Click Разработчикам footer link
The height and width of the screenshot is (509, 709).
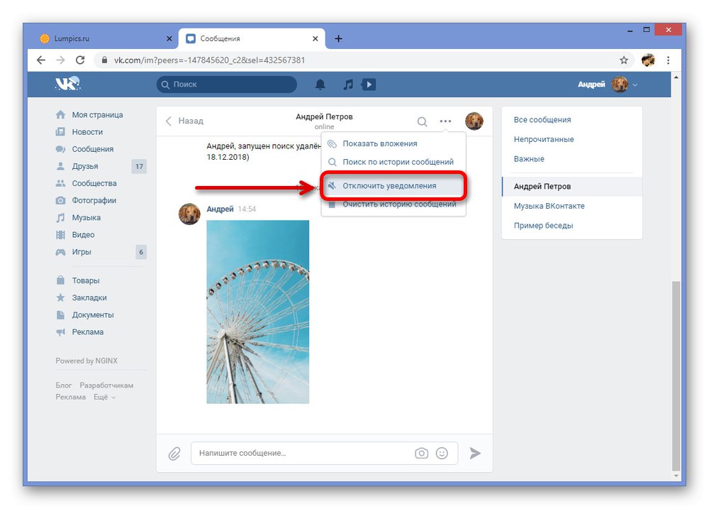point(106,385)
